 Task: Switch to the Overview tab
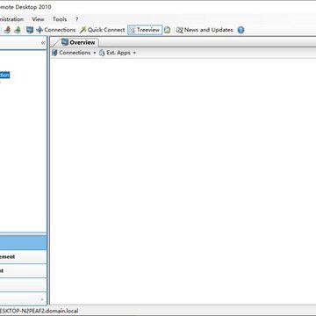point(78,42)
